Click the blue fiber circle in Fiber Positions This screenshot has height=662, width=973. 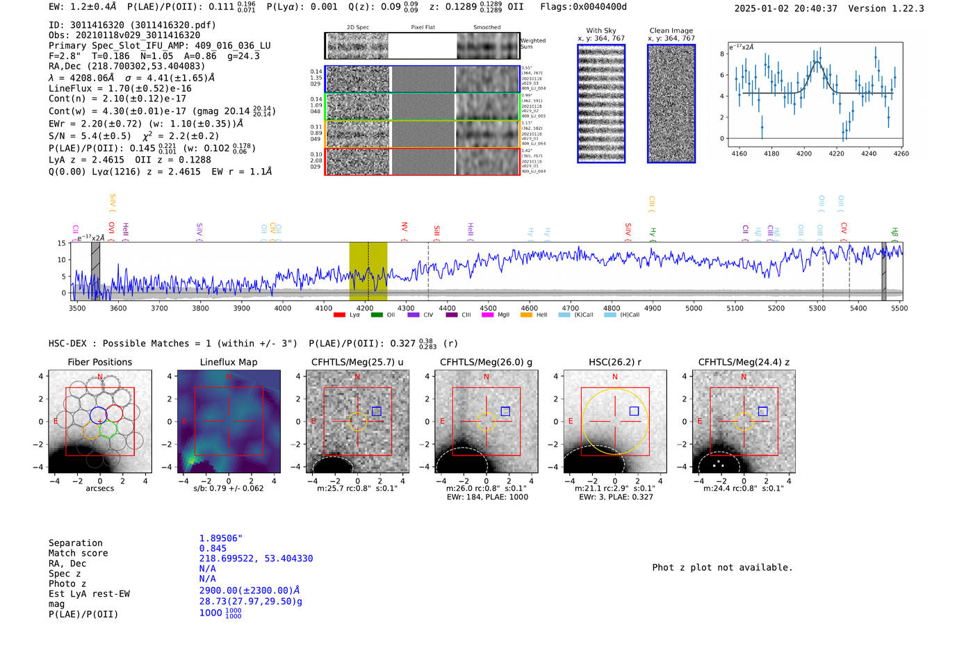(x=98, y=415)
